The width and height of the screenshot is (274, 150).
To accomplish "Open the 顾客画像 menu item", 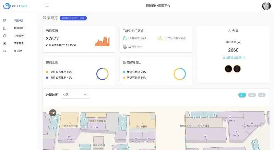I will tap(19, 43).
